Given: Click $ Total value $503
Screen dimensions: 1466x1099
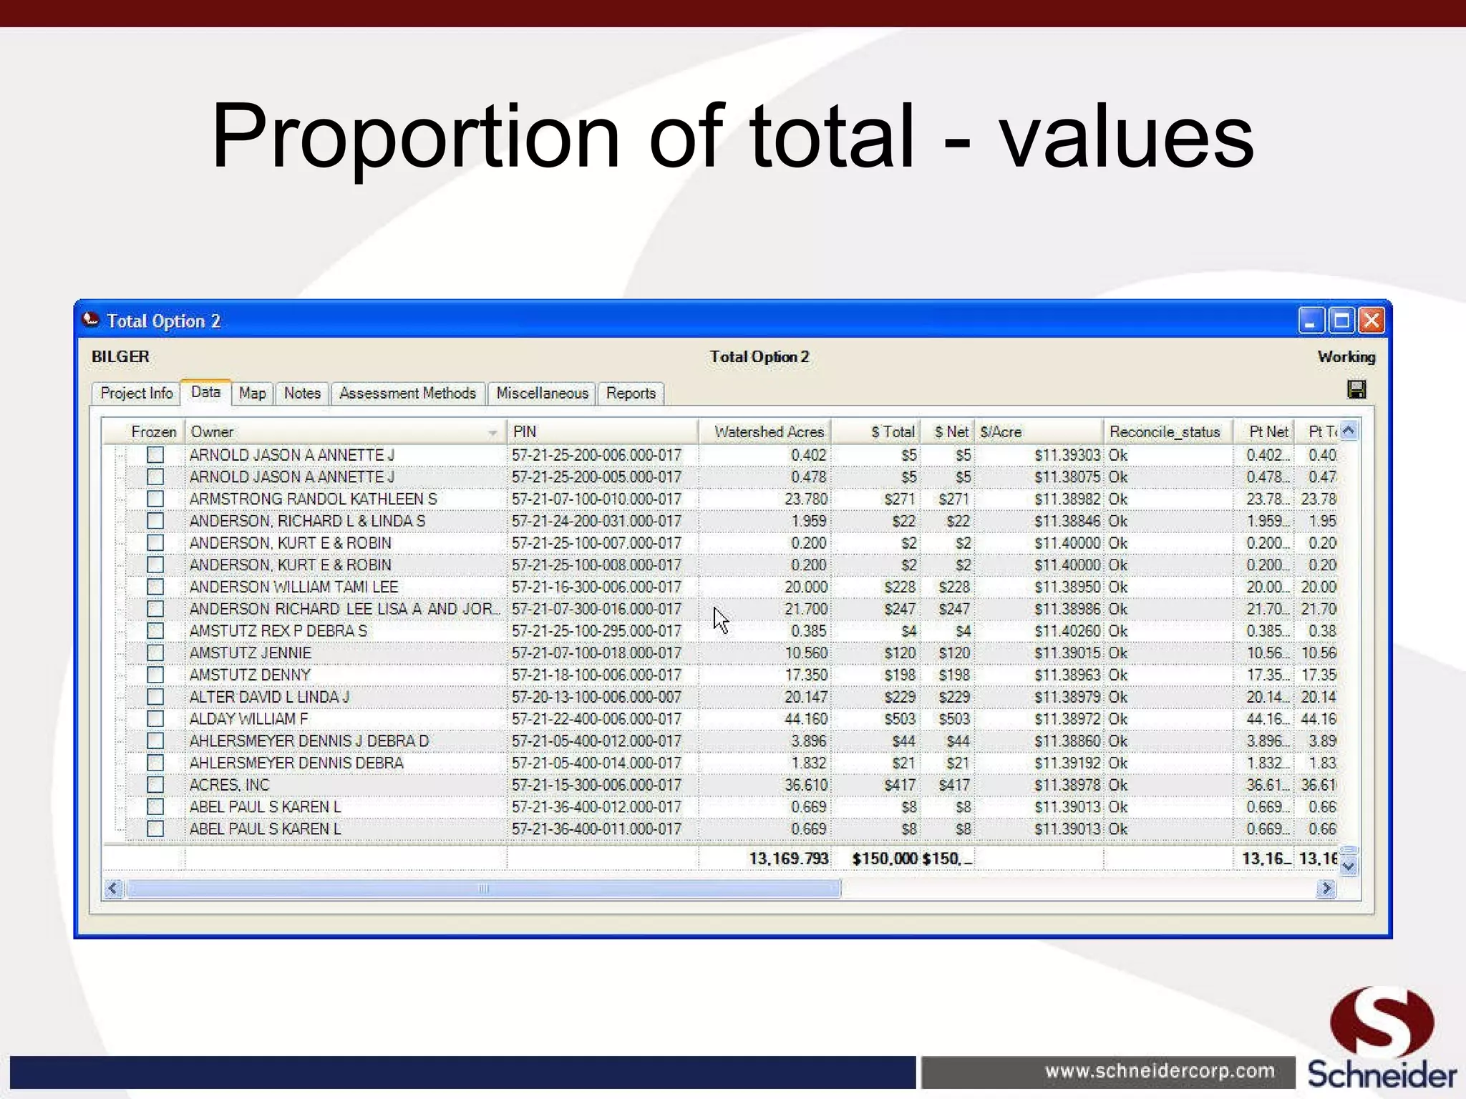Looking at the screenshot, I should pos(900,718).
